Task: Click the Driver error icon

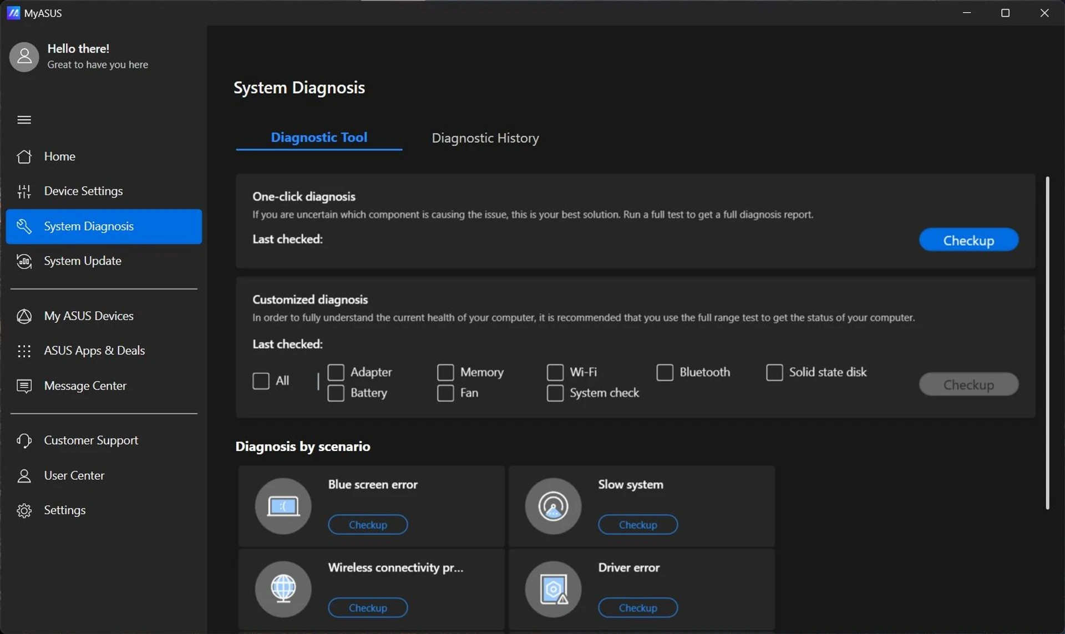Action: (x=553, y=589)
